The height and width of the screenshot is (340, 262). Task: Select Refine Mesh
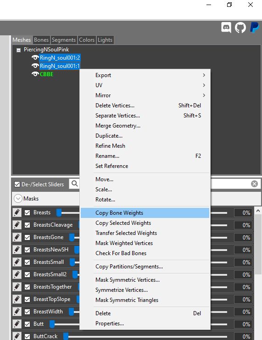point(145,146)
